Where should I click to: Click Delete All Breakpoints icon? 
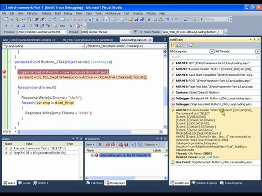108,145
